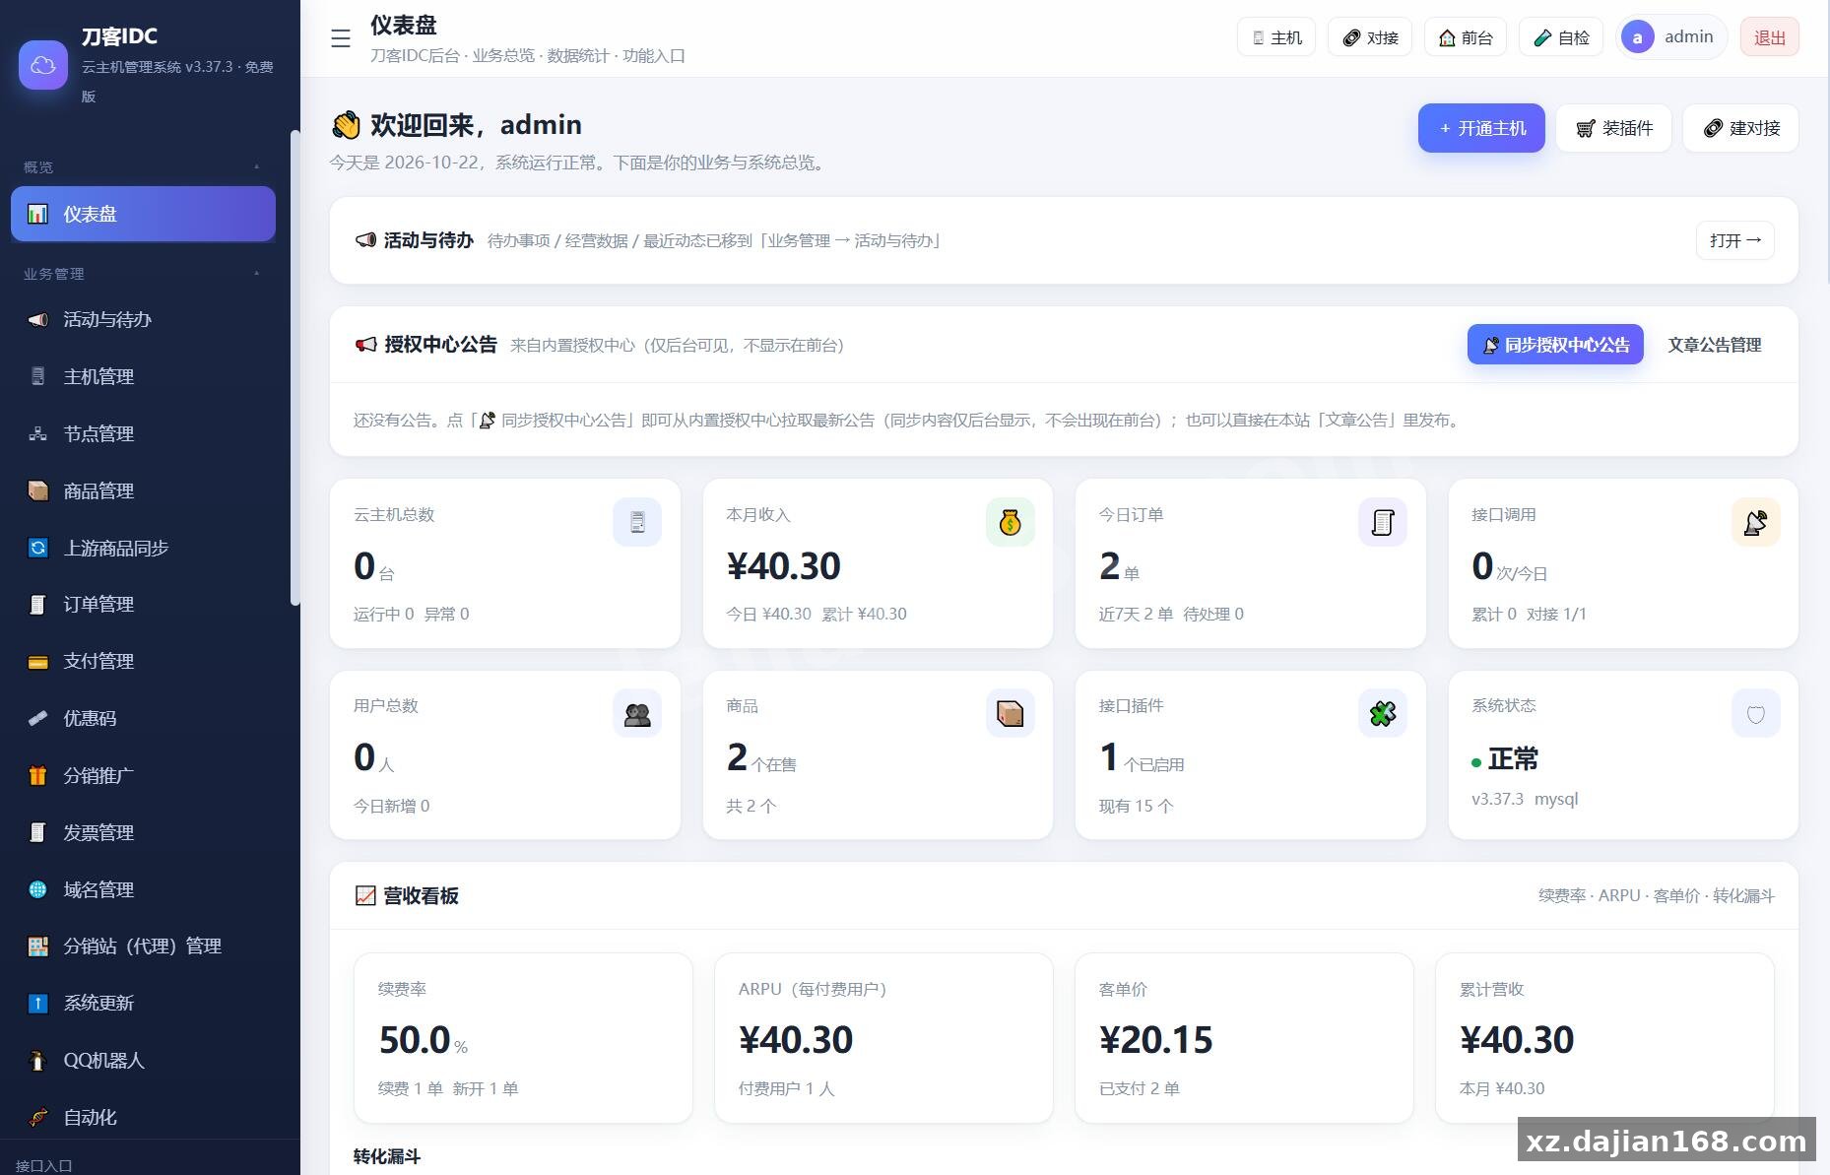The width and height of the screenshot is (1830, 1175).
Task: Click the 建对接 button
Action: point(1740,128)
